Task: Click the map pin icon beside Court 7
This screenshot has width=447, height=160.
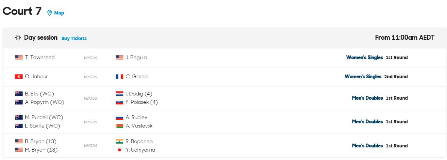Action: pyautogui.click(x=49, y=13)
